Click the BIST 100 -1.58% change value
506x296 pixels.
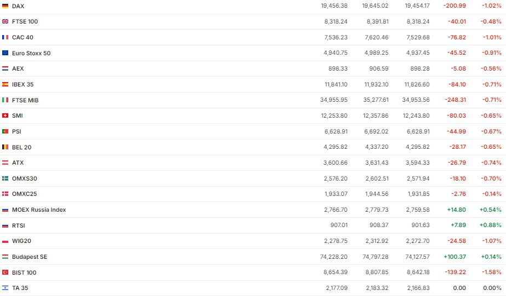coord(491,272)
